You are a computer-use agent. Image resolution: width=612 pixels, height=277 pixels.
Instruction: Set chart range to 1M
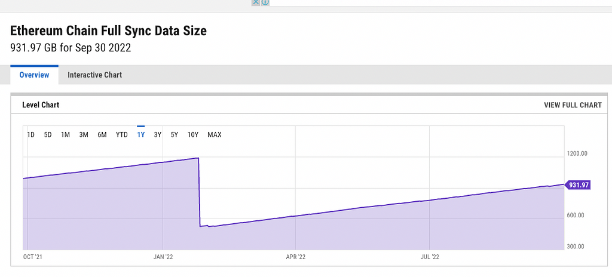click(66, 135)
